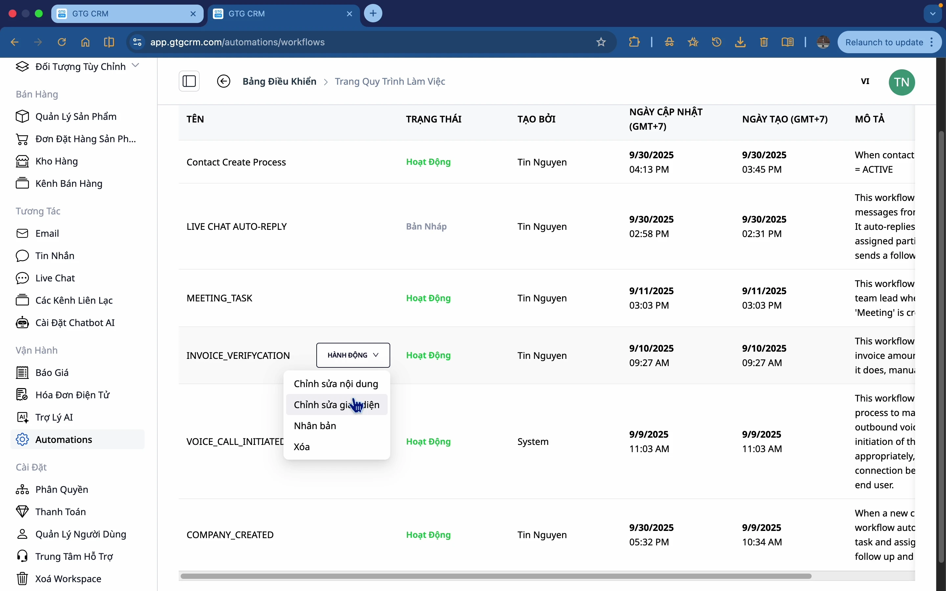
Task: Click Relaunch to update button
Action: tap(884, 42)
